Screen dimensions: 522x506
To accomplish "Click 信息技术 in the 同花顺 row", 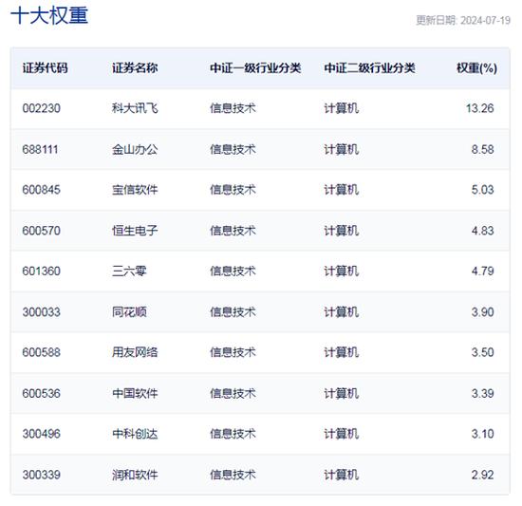I will click(x=233, y=312).
